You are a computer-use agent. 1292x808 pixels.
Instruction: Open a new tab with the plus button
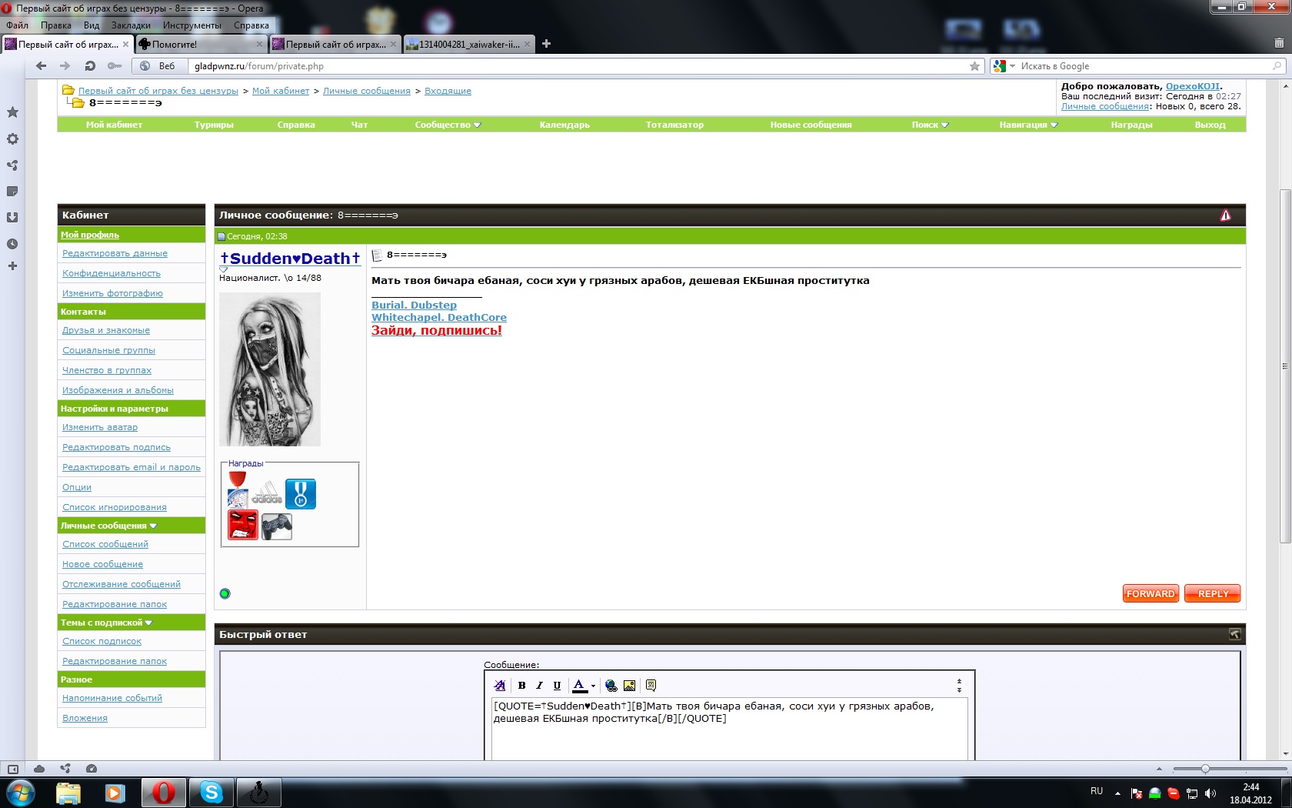(546, 44)
